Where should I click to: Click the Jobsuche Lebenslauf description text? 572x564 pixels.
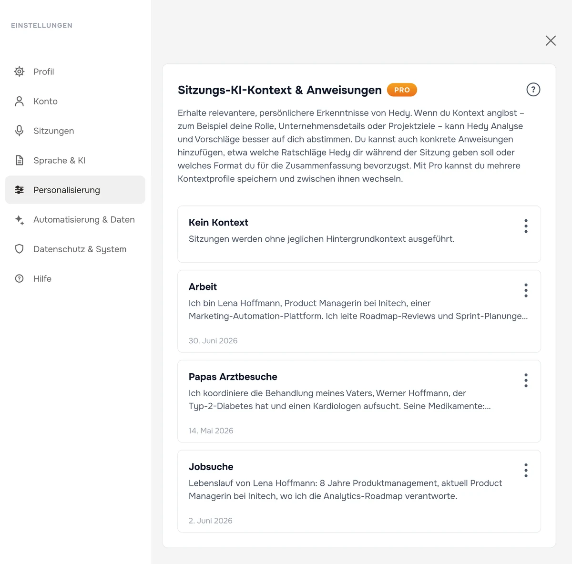pos(345,490)
